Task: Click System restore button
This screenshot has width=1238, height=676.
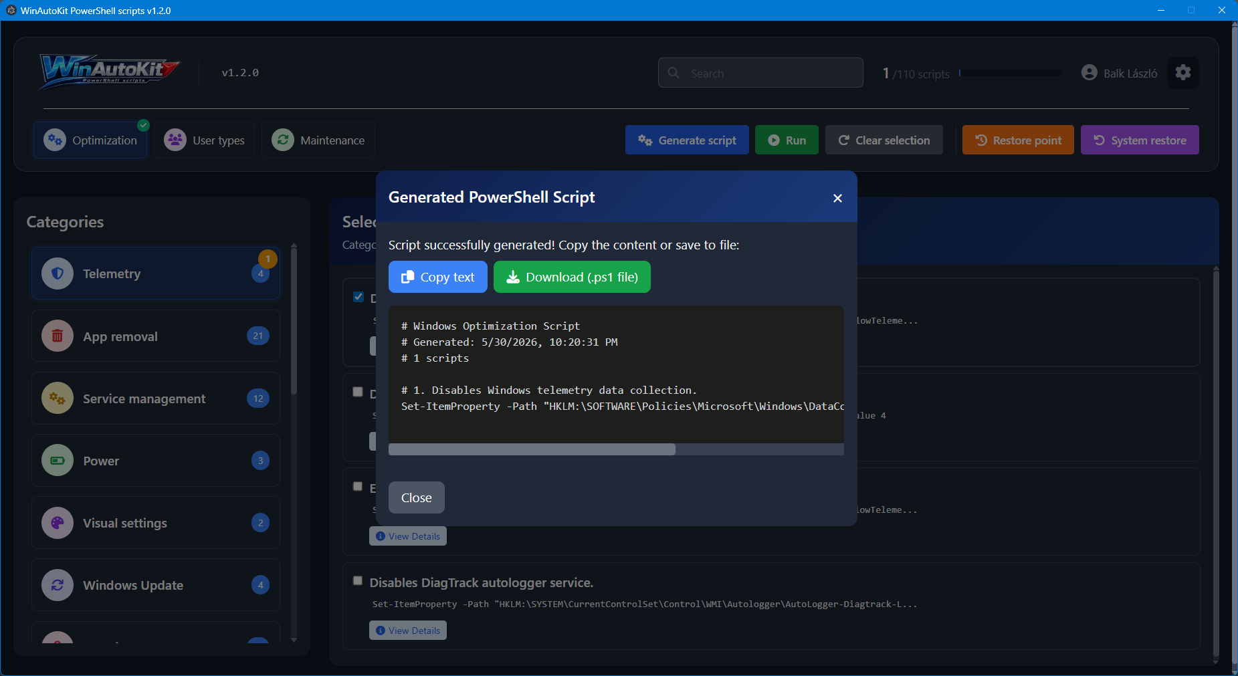Action: [x=1140, y=140]
